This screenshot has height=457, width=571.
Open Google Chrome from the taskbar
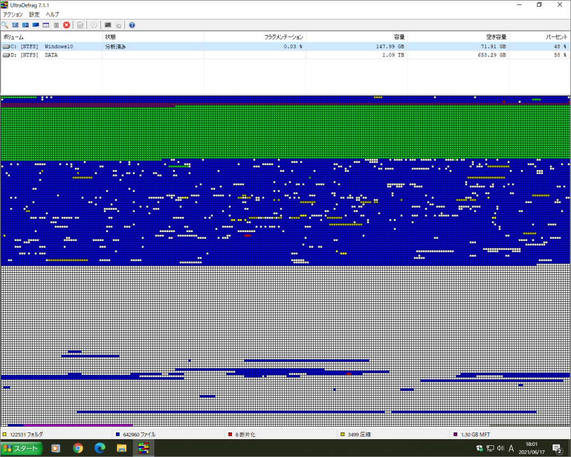78,448
